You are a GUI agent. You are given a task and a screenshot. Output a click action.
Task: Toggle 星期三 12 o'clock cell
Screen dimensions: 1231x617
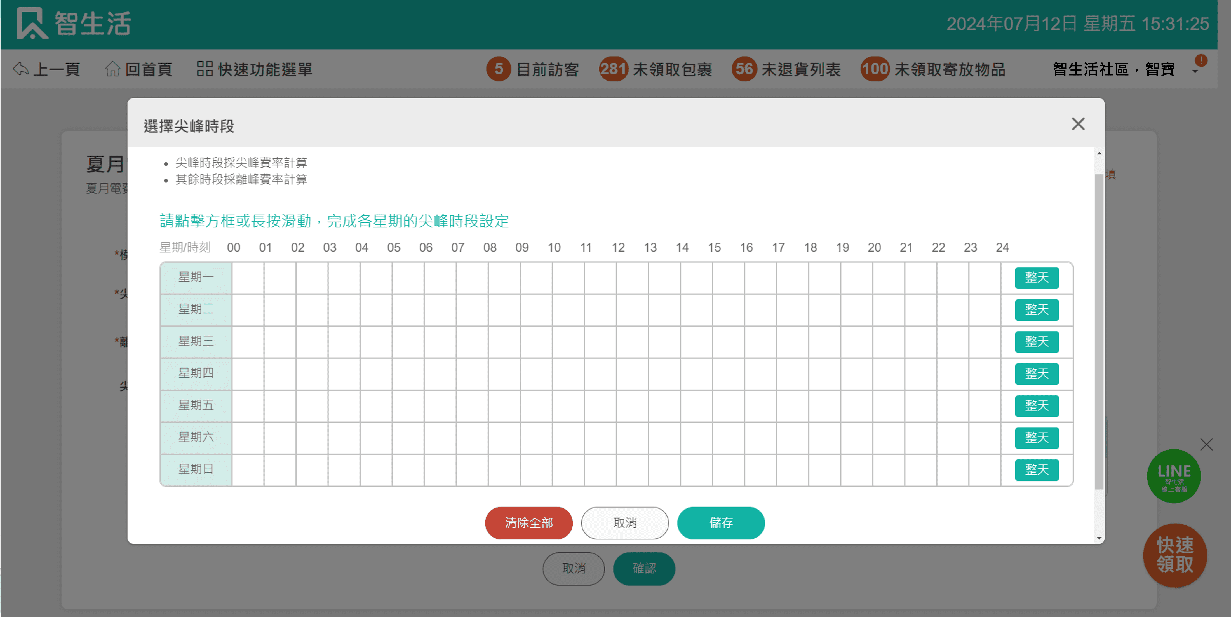[632, 342]
